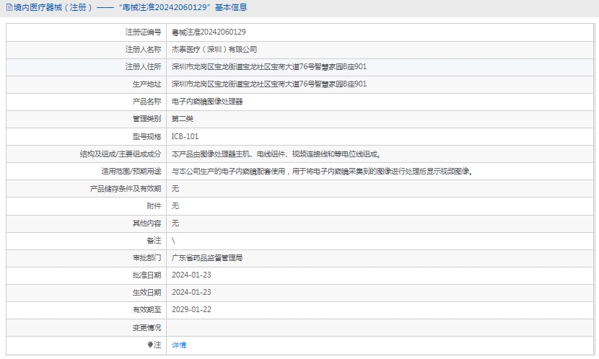Click management category value 第二类
599x359 pixels.
(x=183, y=119)
